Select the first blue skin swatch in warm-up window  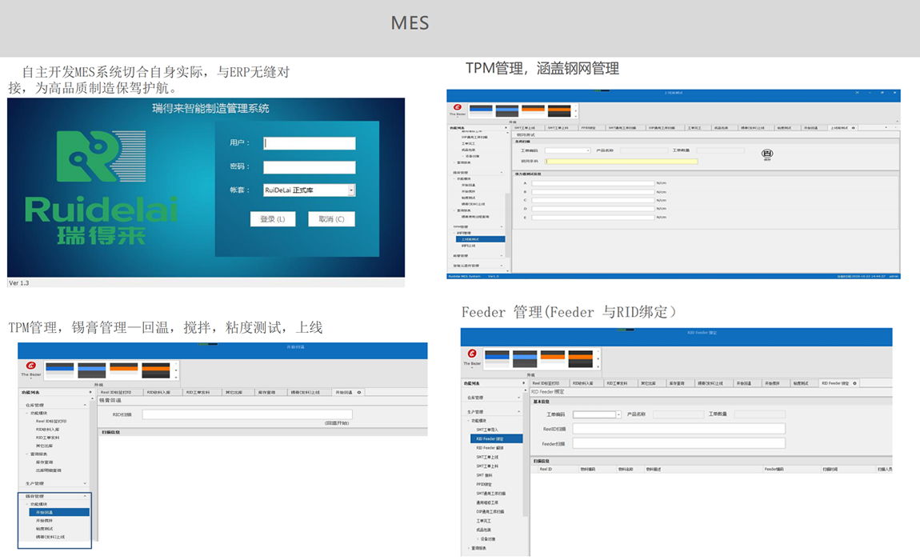pos(59,369)
